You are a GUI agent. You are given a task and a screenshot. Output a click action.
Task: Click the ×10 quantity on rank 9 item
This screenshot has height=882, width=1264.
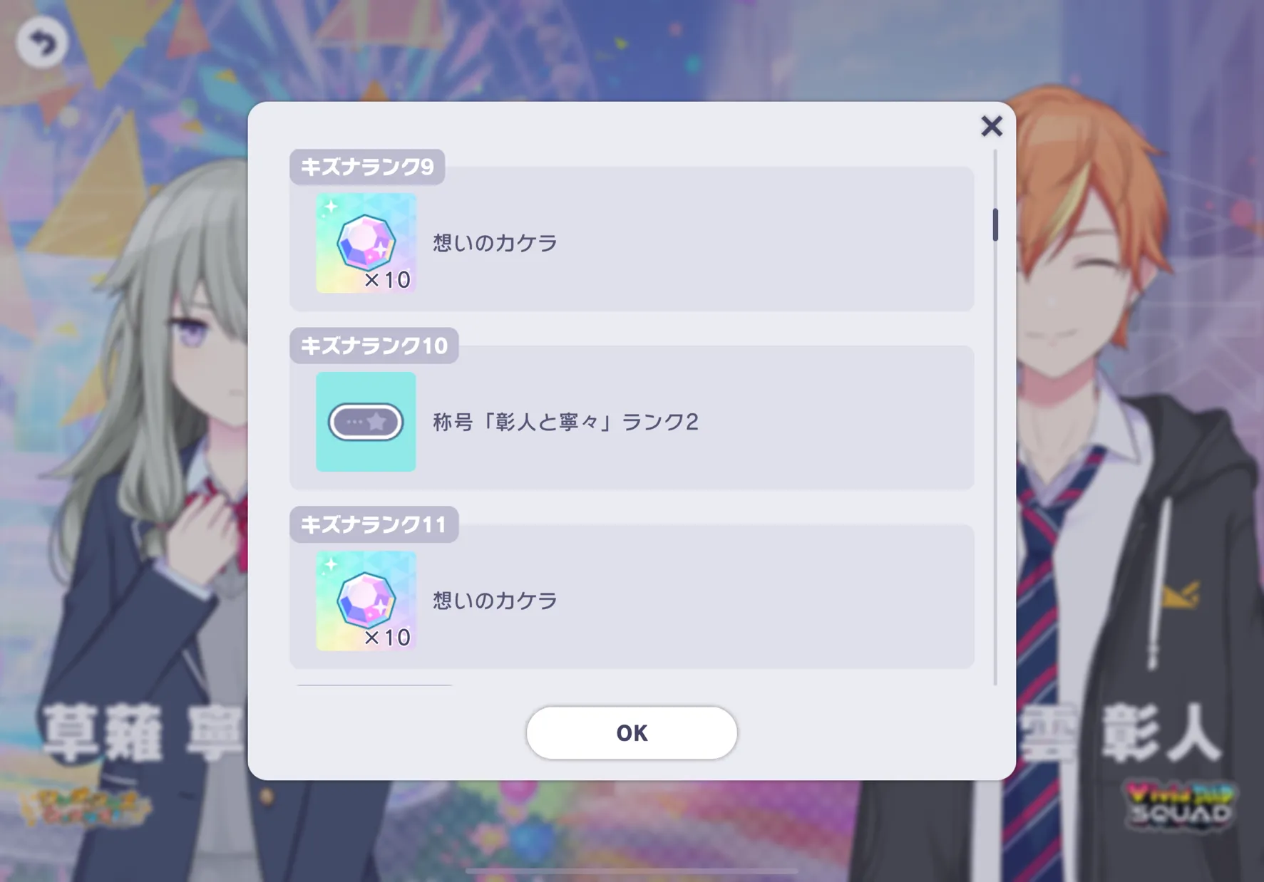click(387, 280)
